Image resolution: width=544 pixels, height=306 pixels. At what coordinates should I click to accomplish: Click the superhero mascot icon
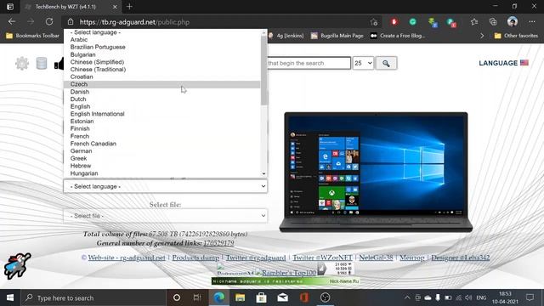tap(17, 266)
